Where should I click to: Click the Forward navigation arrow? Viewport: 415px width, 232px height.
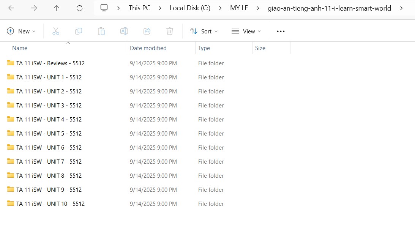coord(34,8)
